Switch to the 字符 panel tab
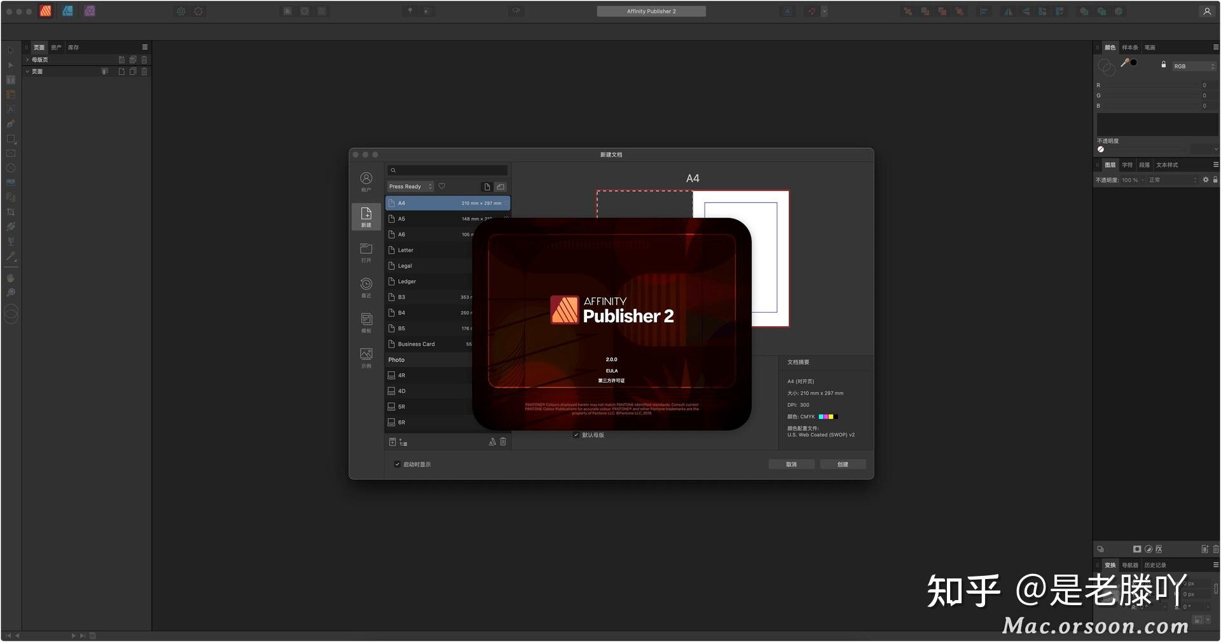This screenshot has width=1221, height=642. coord(1127,165)
